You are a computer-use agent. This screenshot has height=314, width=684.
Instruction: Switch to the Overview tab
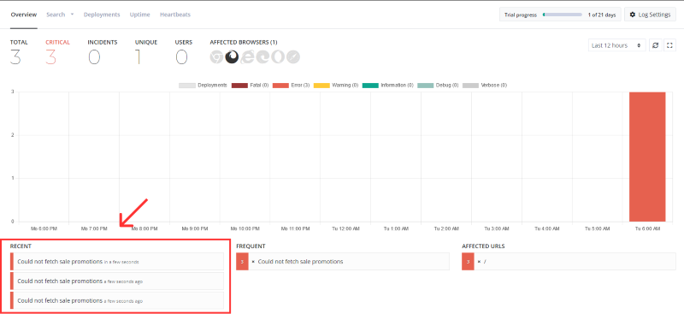(24, 15)
